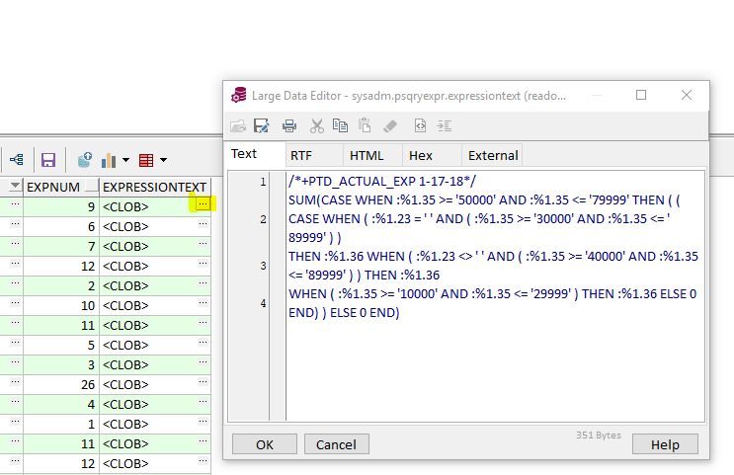This screenshot has width=734, height=475.
Task: Switch to the Text tab
Action: 244,154
